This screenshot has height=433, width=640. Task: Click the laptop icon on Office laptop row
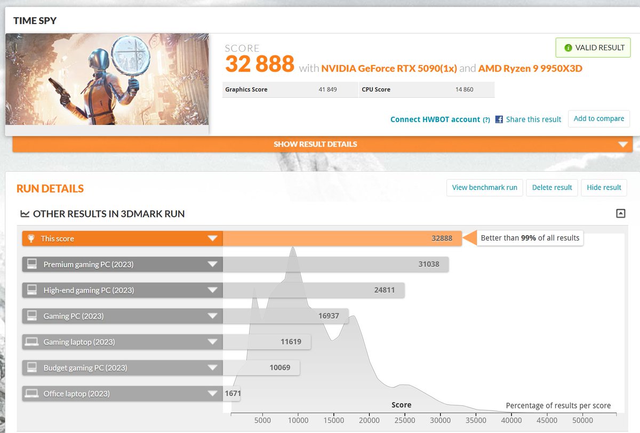click(x=32, y=394)
